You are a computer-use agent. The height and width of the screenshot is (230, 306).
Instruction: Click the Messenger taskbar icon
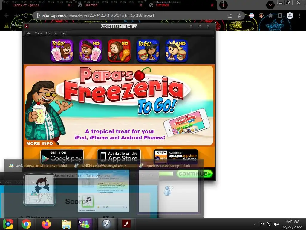(85, 224)
